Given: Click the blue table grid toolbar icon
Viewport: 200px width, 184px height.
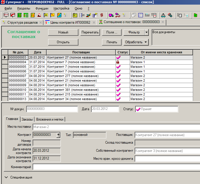Looking at the screenshot, I should 140,15.
